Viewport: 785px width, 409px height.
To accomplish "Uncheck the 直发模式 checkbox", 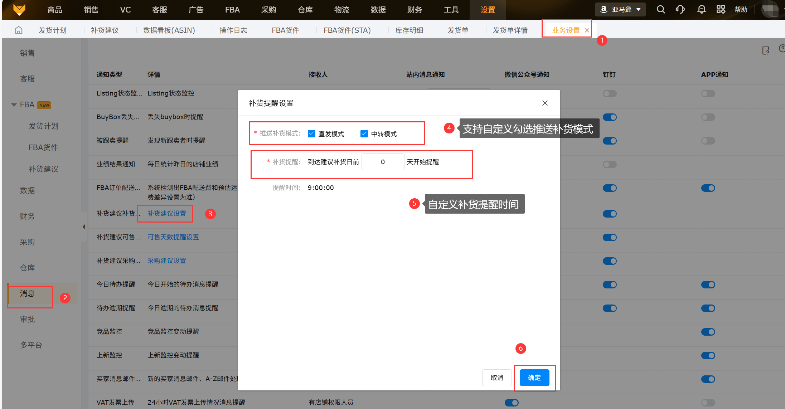I will pos(311,134).
